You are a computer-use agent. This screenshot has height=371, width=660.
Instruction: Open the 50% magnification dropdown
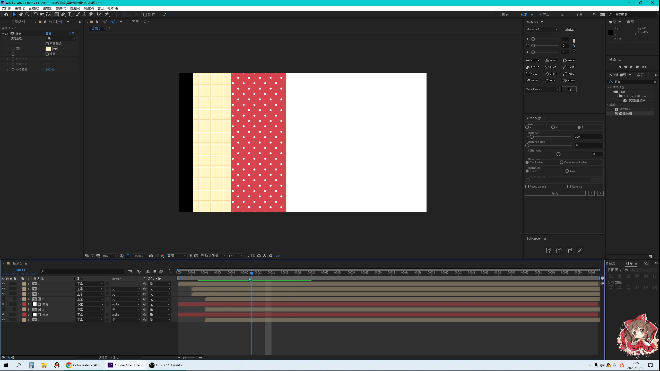(x=110, y=256)
